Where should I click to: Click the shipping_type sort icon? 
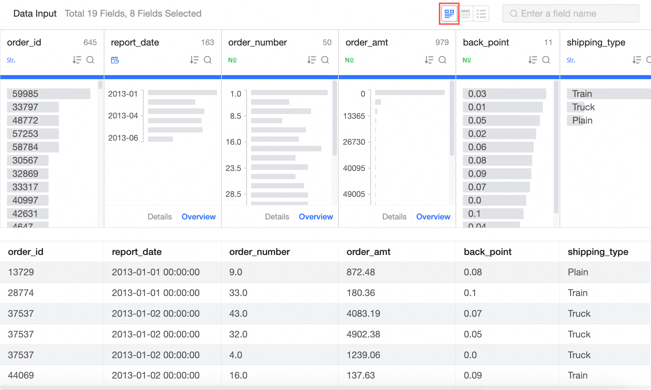tap(637, 60)
